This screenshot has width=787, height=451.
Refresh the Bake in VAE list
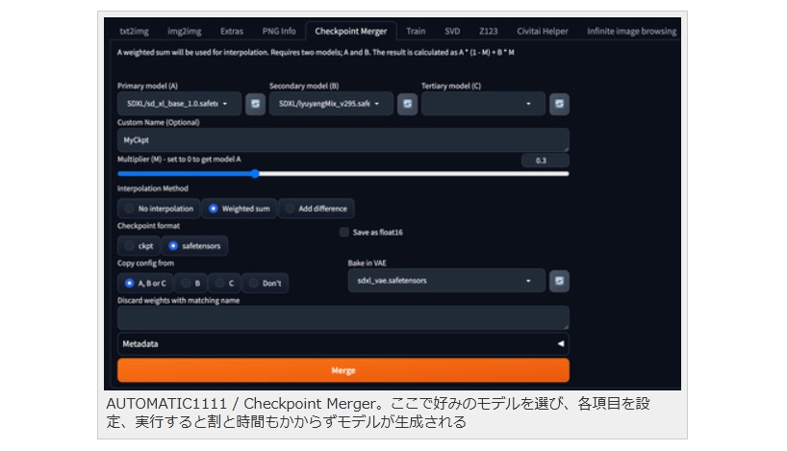pyautogui.click(x=559, y=281)
